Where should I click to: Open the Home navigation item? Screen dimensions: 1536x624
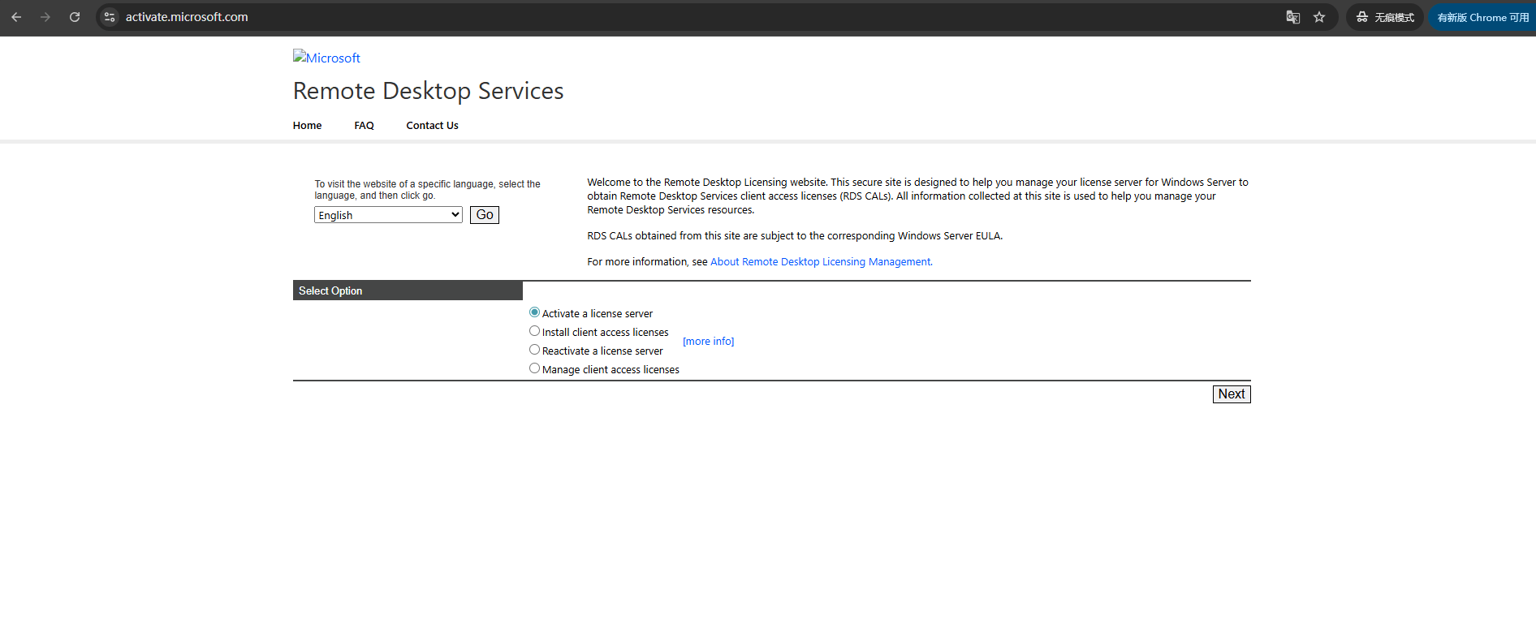[x=307, y=126]
